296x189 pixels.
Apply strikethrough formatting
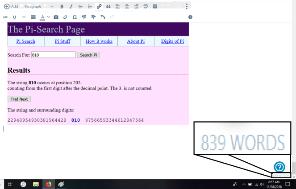5,17
